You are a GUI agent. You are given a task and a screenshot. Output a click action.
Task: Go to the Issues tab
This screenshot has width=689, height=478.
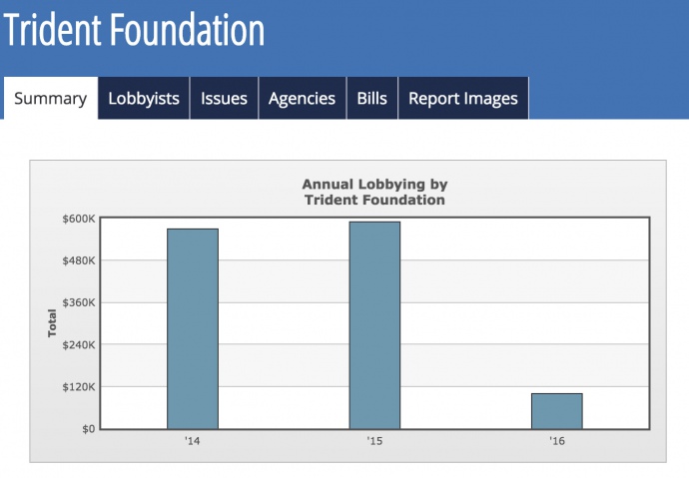[x=224, y=99]
